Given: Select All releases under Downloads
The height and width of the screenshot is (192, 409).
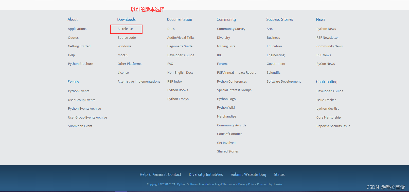Looking at the screenshot, I should [126, 29].
